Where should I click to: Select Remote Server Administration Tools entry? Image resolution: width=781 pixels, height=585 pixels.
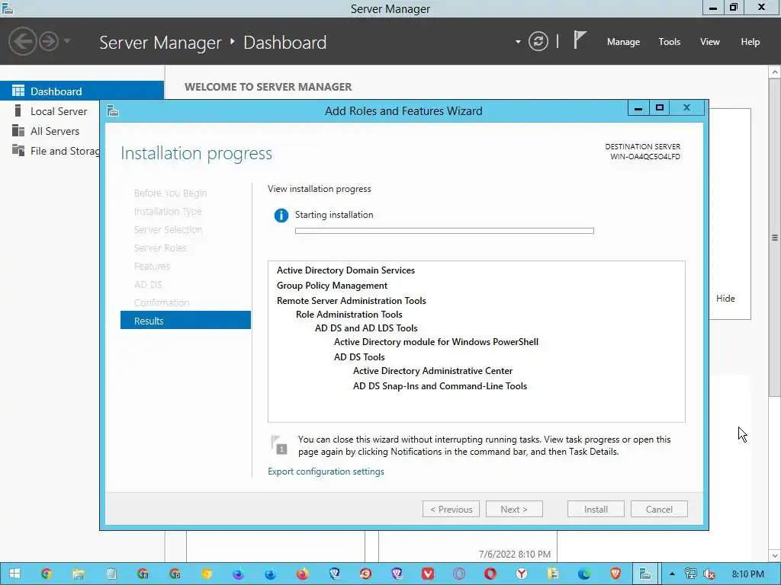click(351, 300)
